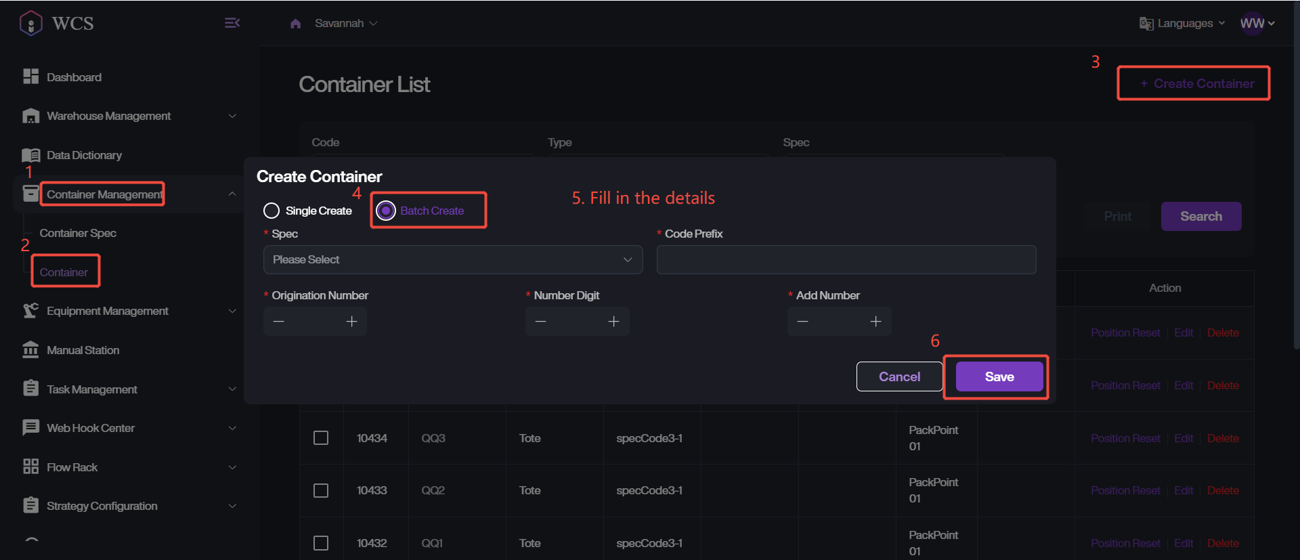The height and width of the screenshot is (560, 1300).
Task: Click the minus icon for Add Number
Action: (x=802, y=322)
